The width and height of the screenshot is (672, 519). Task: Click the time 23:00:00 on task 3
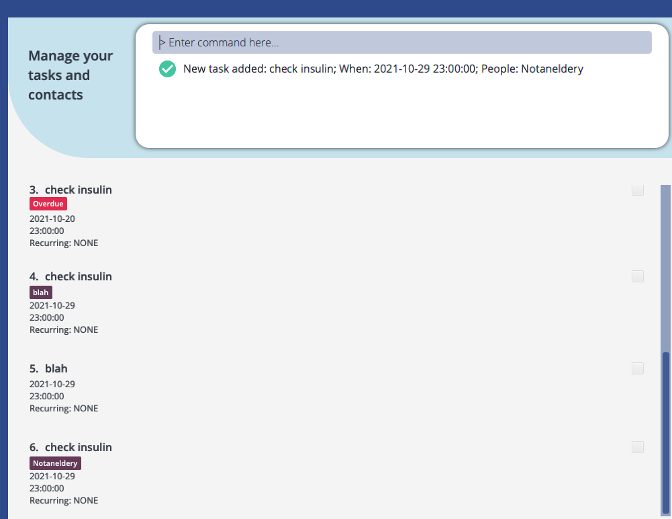(x=47, y=231)
